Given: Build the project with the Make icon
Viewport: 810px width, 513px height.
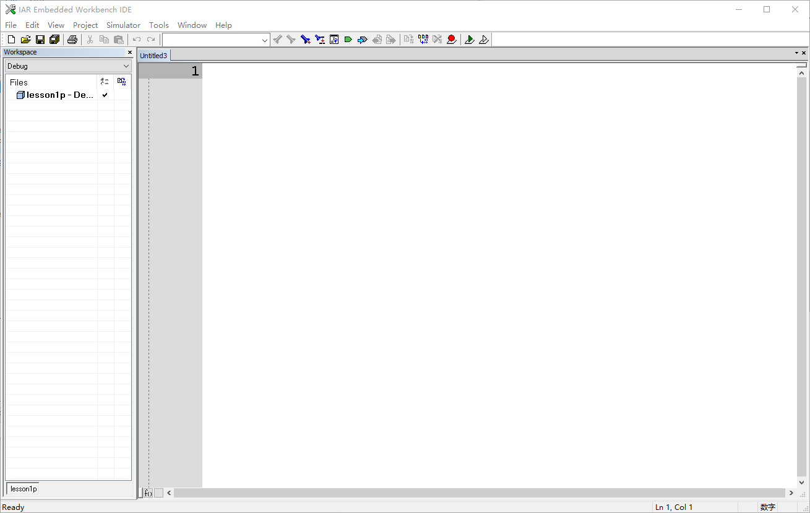Looking at the screenshot, I should click(423, 40).
